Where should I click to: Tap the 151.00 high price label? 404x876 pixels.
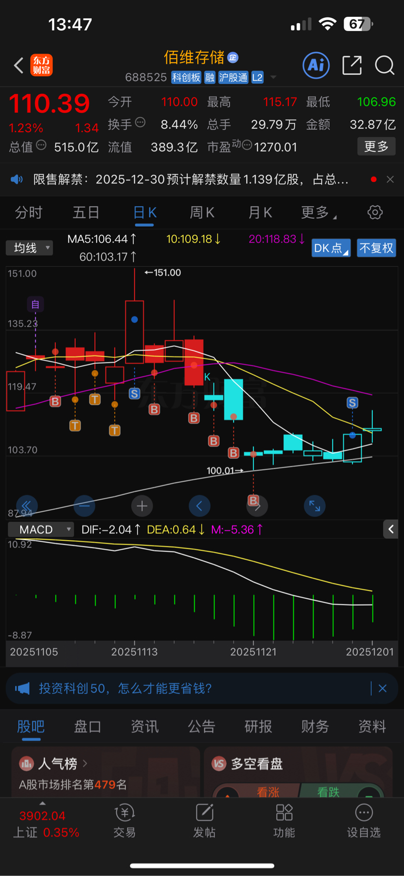(x=163, y=272)
